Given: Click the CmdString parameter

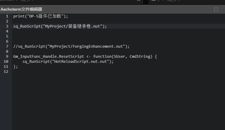Looking at the screenshot, I should [140, 57].
